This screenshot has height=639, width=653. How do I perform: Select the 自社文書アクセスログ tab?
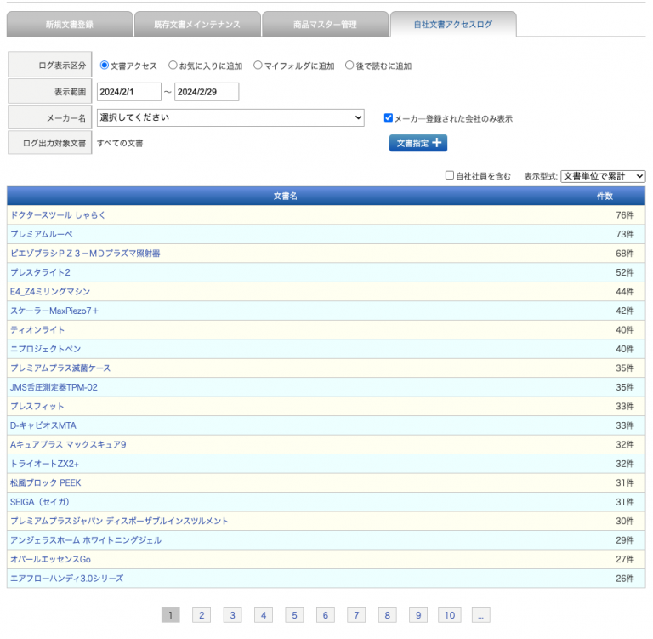(453, 25)
